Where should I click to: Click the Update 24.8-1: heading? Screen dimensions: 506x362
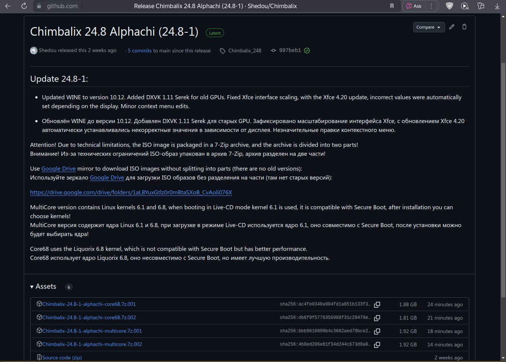[59, 79]
